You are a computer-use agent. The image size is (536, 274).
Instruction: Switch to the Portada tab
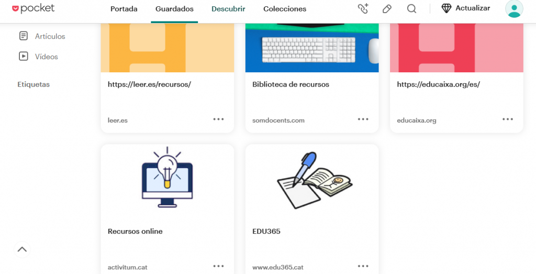pos(124,9)
